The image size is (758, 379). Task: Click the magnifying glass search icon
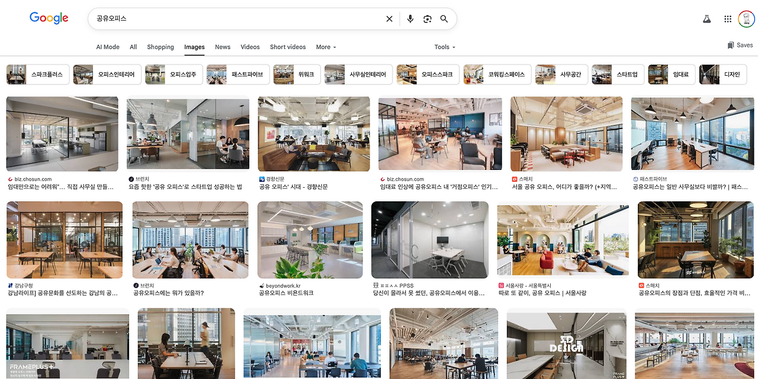[444, 19]
